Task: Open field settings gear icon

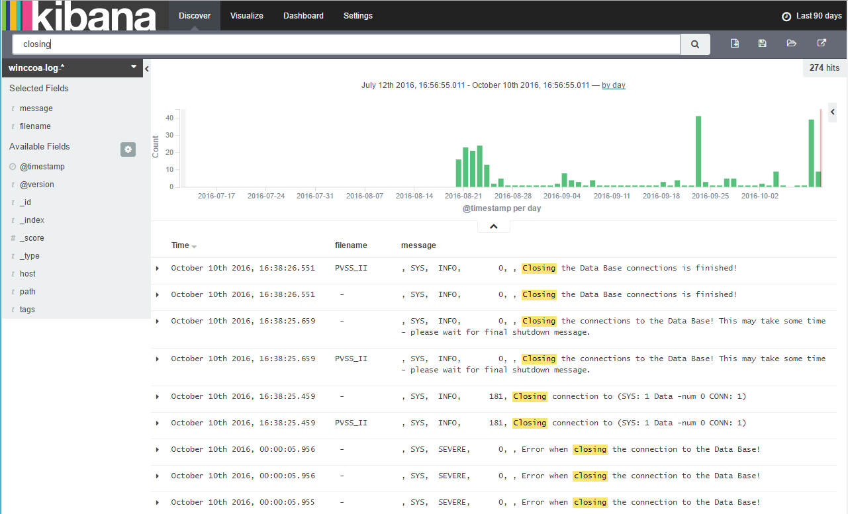Action: (x=128, y=150)
